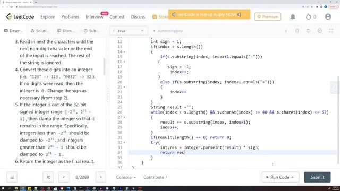Go to next problem arrow
This screenshot has height=191, width=340.
[x=101, y=177]
